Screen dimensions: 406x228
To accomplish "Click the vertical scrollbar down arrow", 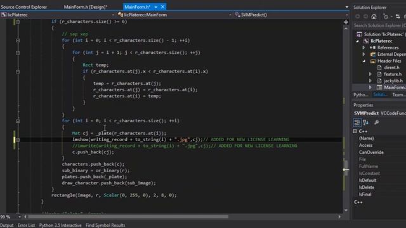I will click(x=346, y=210).
